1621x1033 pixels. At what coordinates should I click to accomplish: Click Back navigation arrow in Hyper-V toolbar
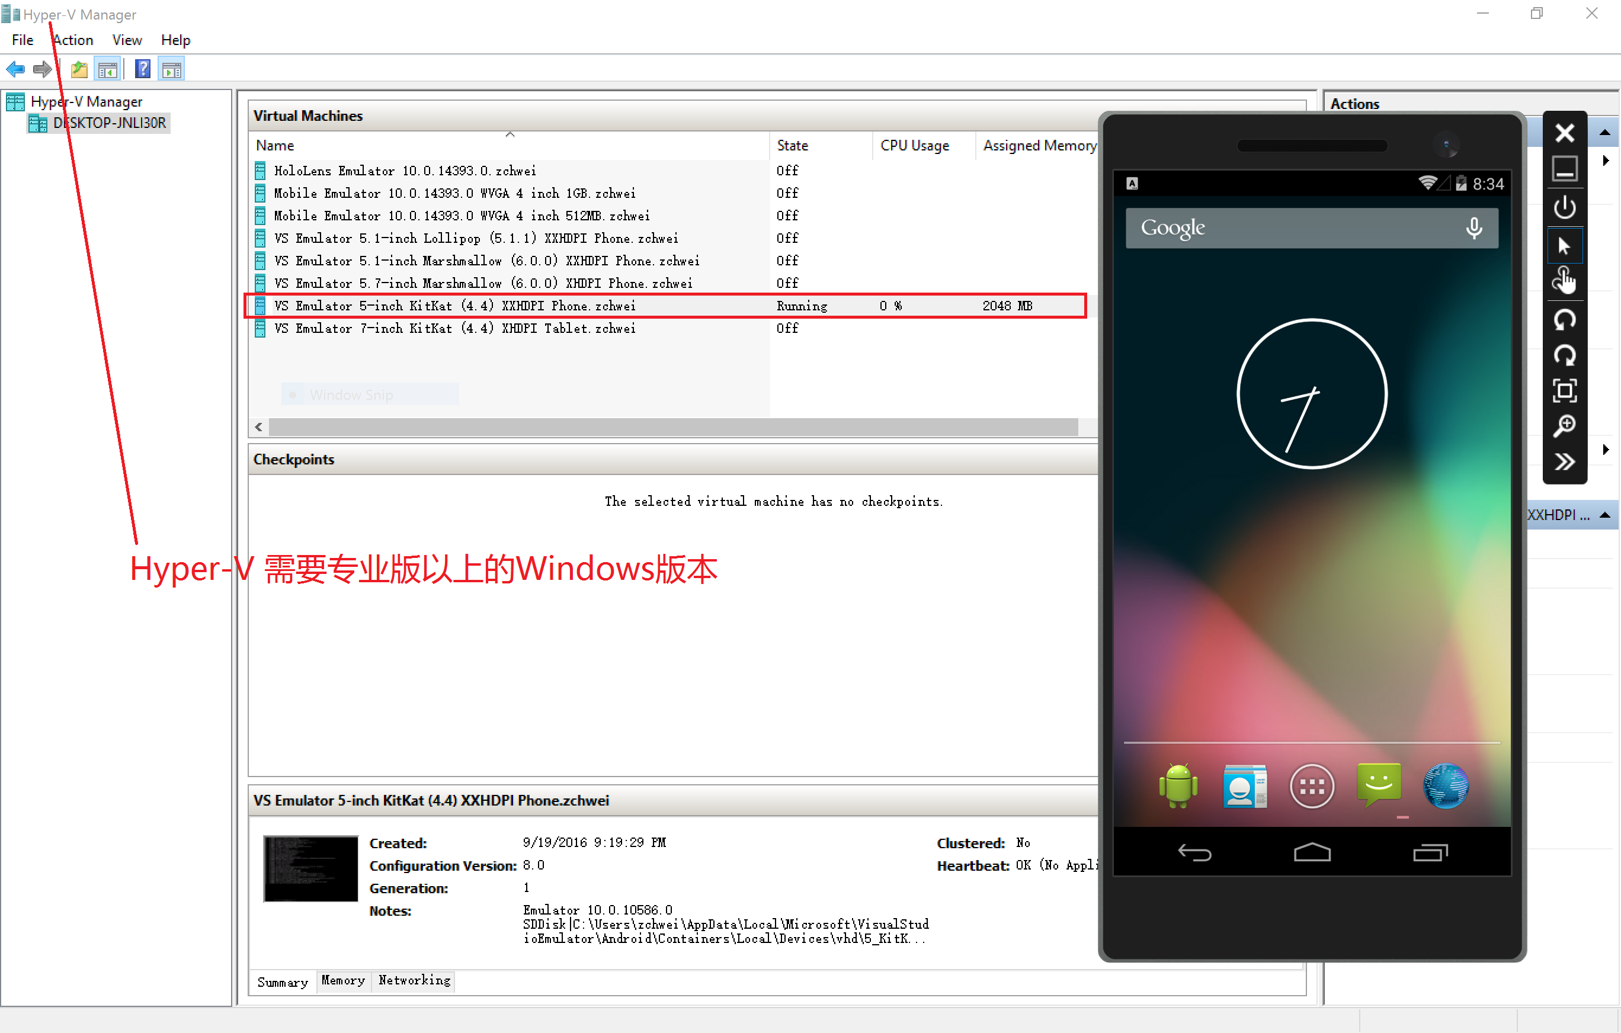[x=15, y=69]
